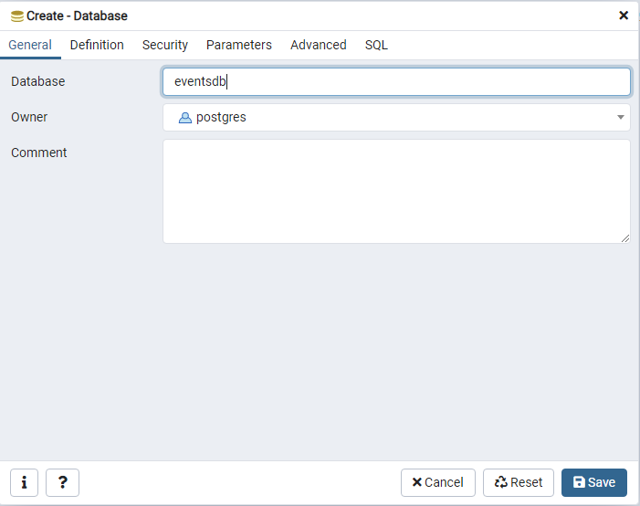Open help with the question mark button

point(62,482)
